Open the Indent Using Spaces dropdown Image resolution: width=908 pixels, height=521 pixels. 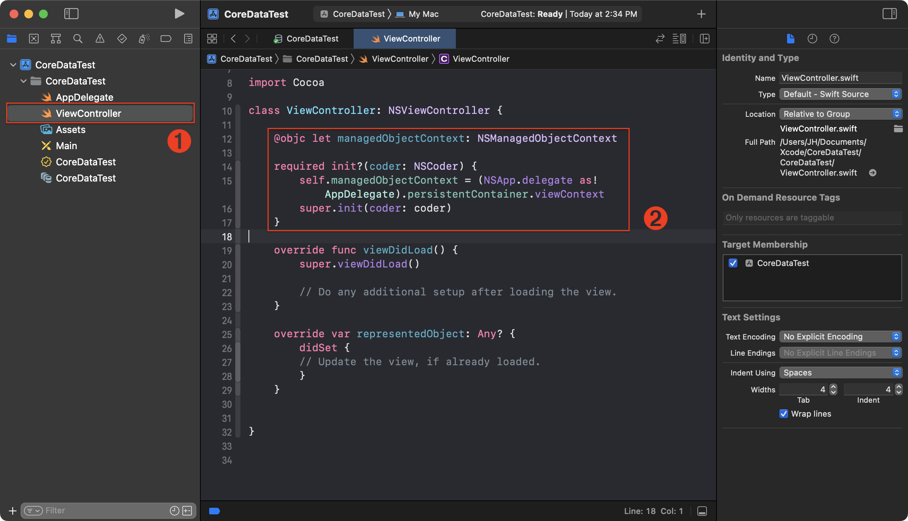[840, 373]
